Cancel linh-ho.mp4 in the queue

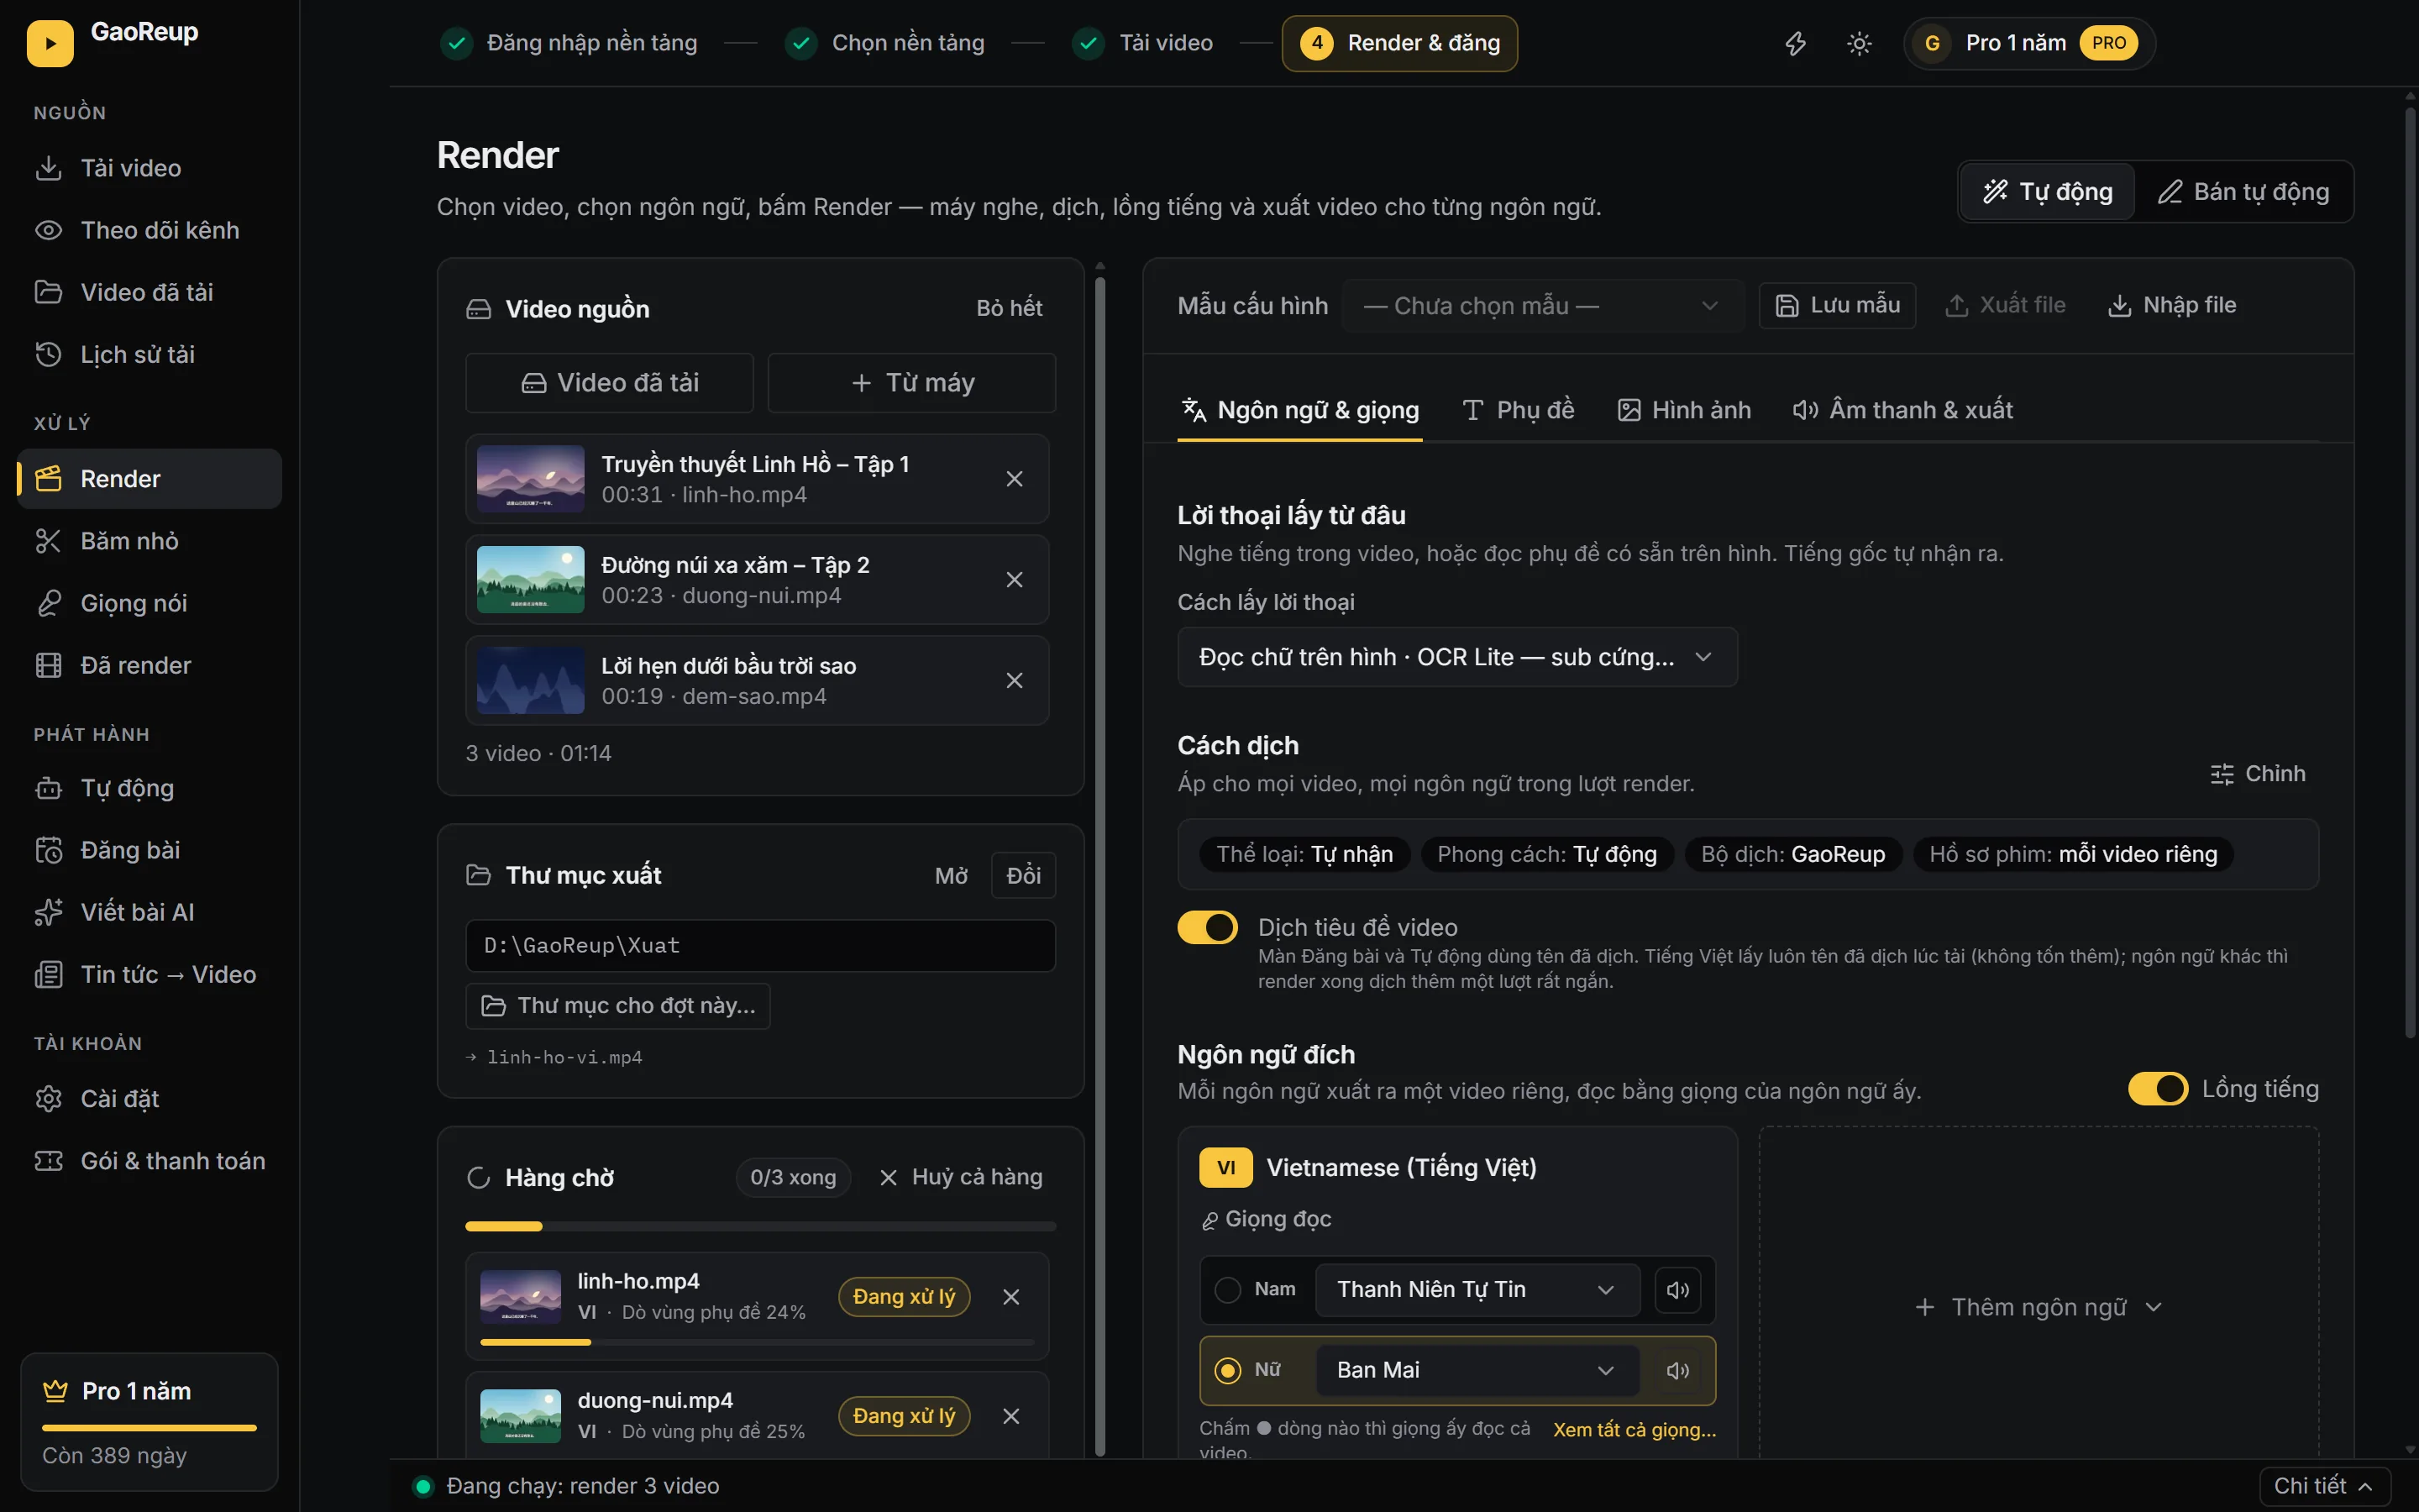point(1010,1297)
